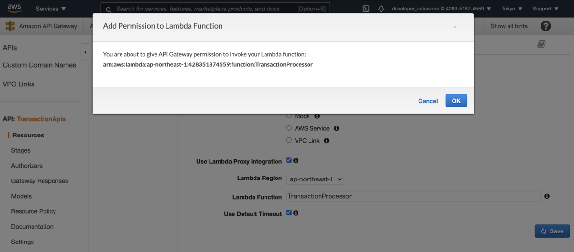The width and height of the screenshot is (574, 252).
Task: Click the Lambda Function input field
Action: [413, 196]
